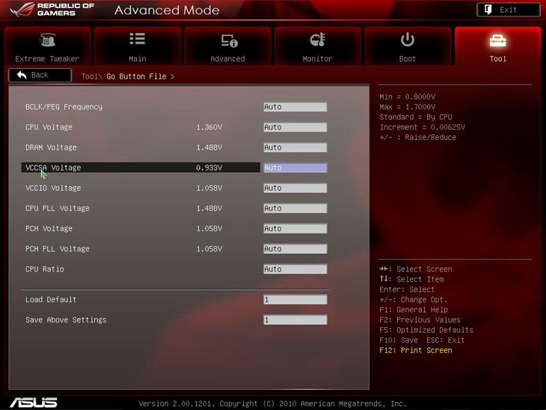
Task: Click Save Above Settings value box
Action: (x=295, y=319)
